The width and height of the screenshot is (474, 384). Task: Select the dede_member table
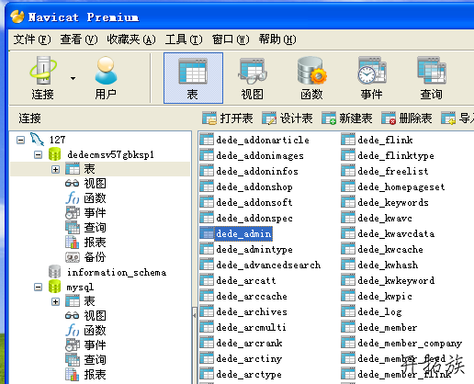click(x=388, y=327)
